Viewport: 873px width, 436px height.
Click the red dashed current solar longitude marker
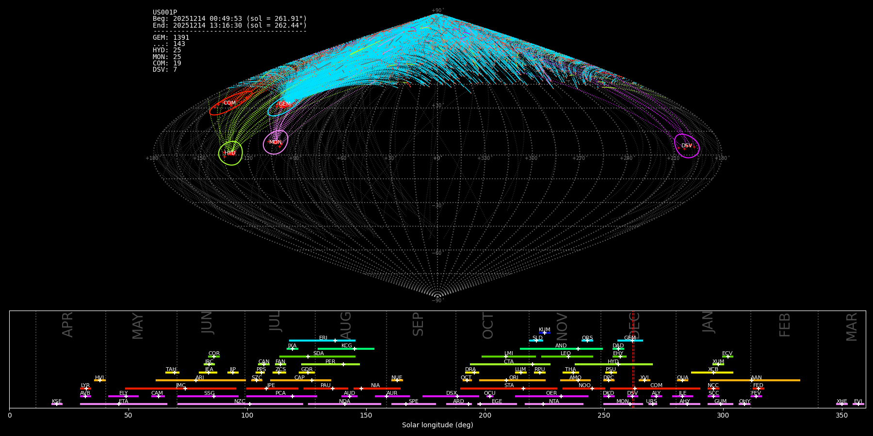pyautogui.click(x=633, y=359)
